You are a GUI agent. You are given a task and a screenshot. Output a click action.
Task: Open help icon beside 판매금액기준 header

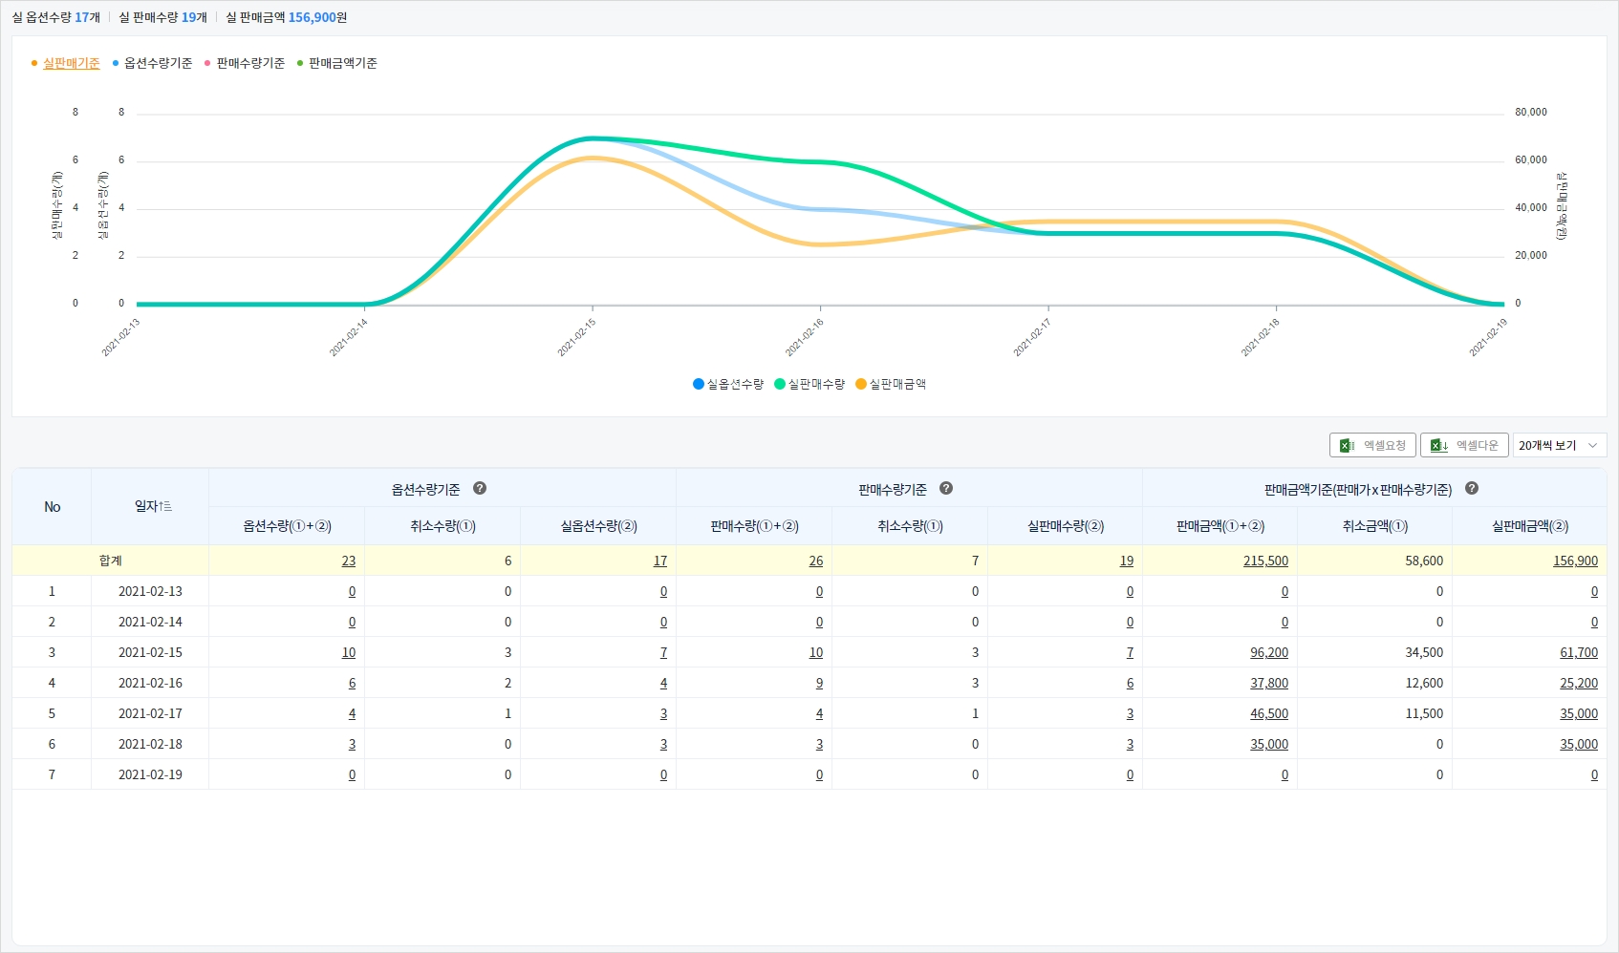coord(1472,488)
